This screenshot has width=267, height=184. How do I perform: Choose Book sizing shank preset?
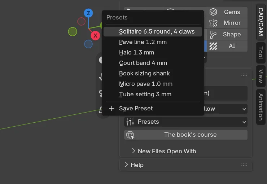(x=153, y=73)
